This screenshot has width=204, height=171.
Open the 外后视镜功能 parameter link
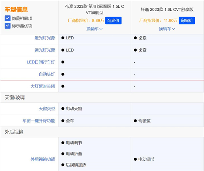point(43,159)
